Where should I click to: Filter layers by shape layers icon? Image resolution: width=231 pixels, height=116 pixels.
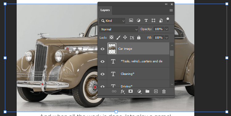(153, 21)
